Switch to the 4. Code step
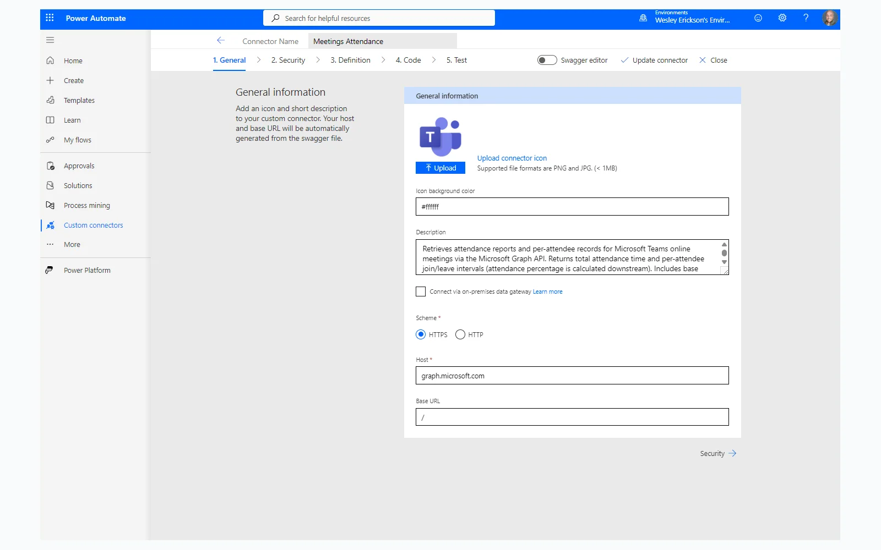Screen dimensions: 881x550 (408, 60)
